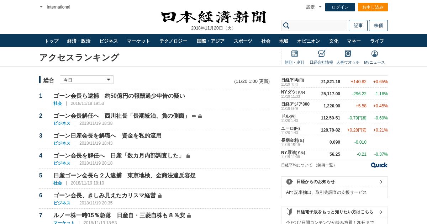Click 社会 category under rank 1 article
Viewport: 427px width, 224px height.
coord(58,103)
